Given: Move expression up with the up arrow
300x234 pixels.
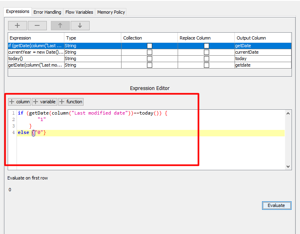Looking at the screenshot, I should (x=60, y=25).
